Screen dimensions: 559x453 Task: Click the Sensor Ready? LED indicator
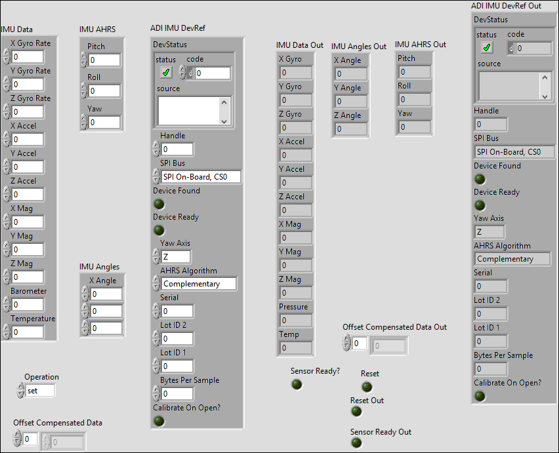297,384
